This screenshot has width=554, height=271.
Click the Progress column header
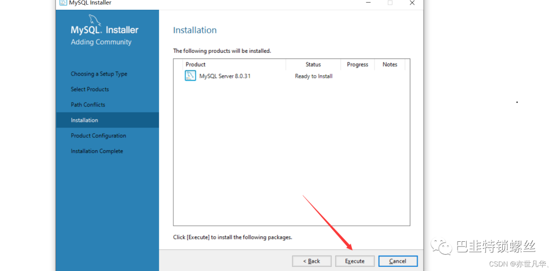(358, 65)
